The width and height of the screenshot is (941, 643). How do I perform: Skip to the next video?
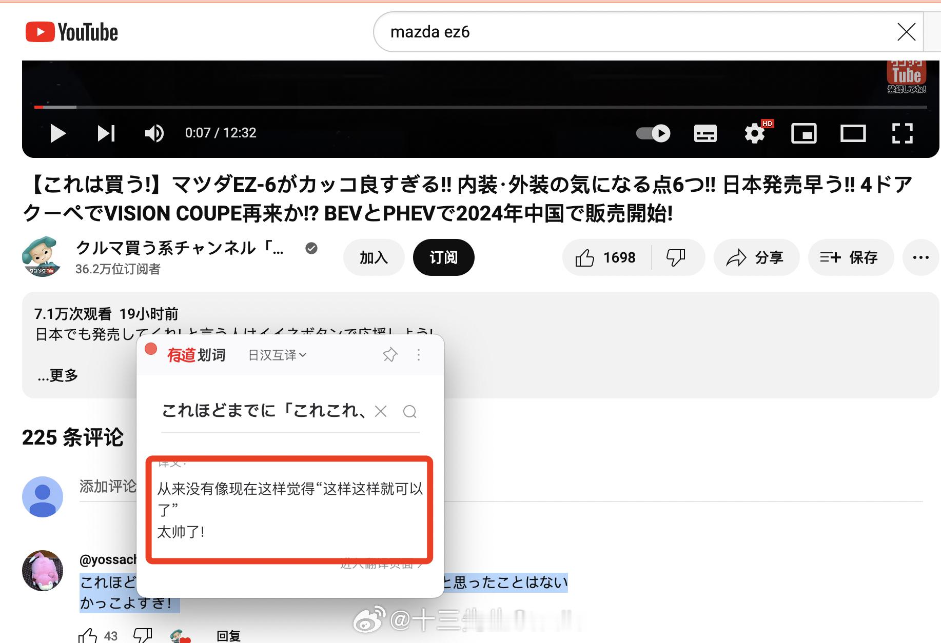coord(106,133)
